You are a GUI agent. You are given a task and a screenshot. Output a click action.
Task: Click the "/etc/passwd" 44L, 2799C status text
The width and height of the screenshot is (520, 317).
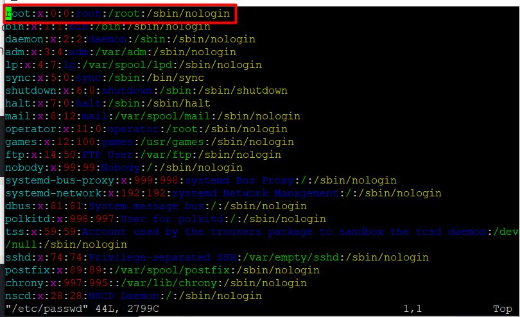tap(82, 309)
